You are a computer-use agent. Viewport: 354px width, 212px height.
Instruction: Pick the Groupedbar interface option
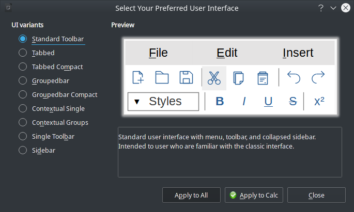[x=44, y=80]
